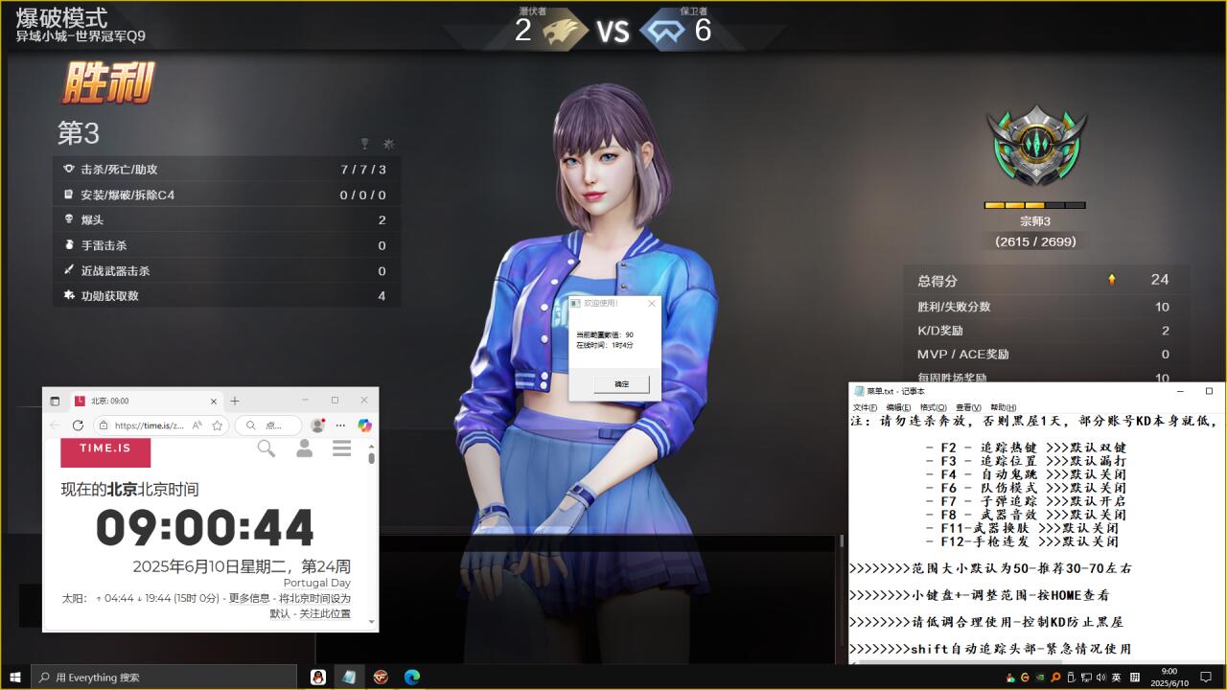Click the 潜伏者 team eagle emblem

coord(565,33)
